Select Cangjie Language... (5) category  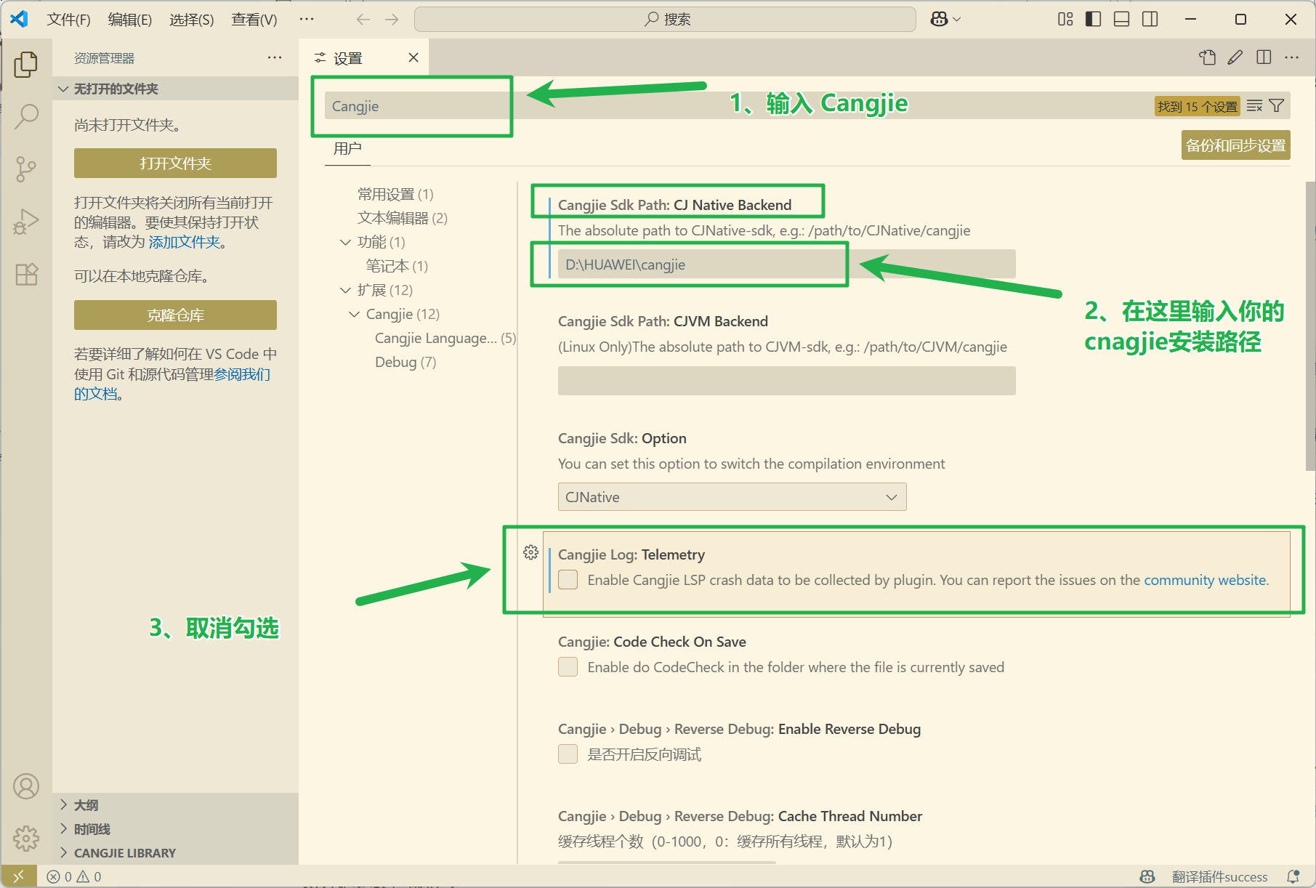click(445, 338)
